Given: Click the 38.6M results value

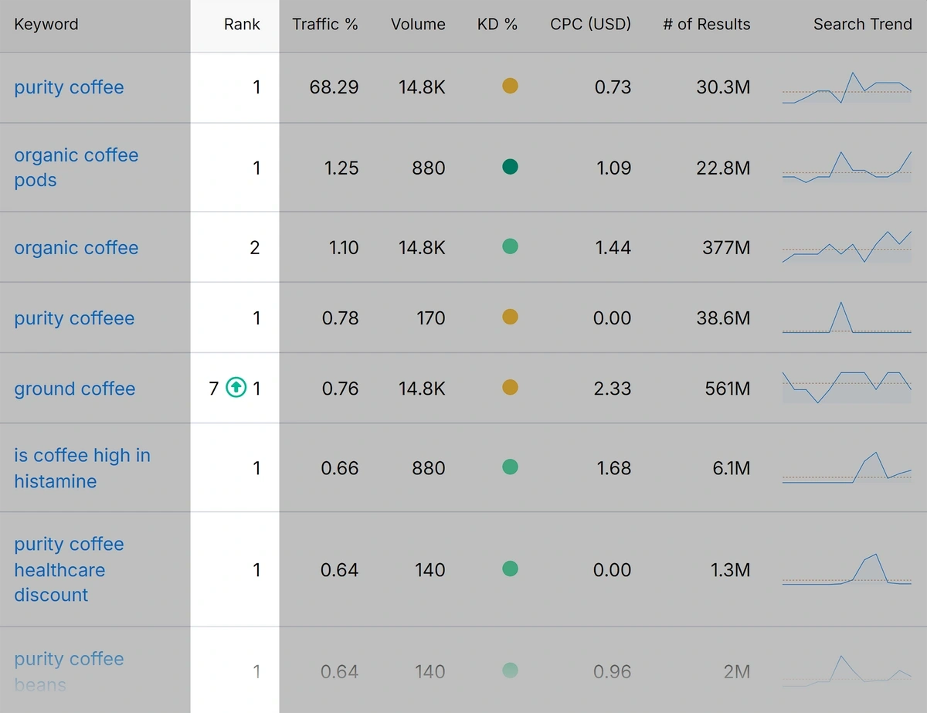Looking at the screenshot, I should 723,318.
